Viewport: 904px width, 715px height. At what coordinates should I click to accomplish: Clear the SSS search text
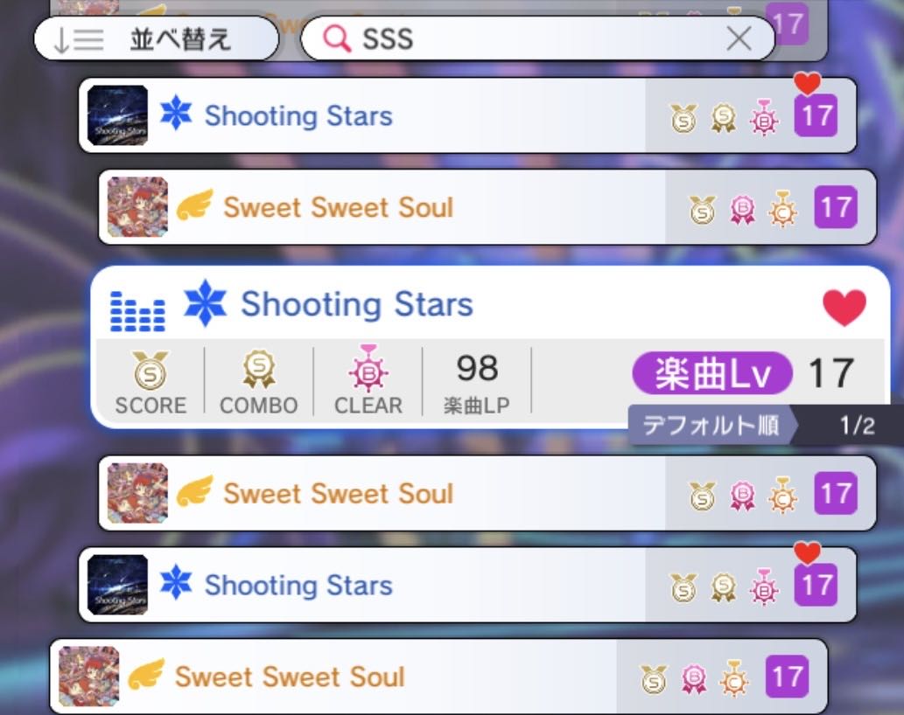click(x=739, y=39)
